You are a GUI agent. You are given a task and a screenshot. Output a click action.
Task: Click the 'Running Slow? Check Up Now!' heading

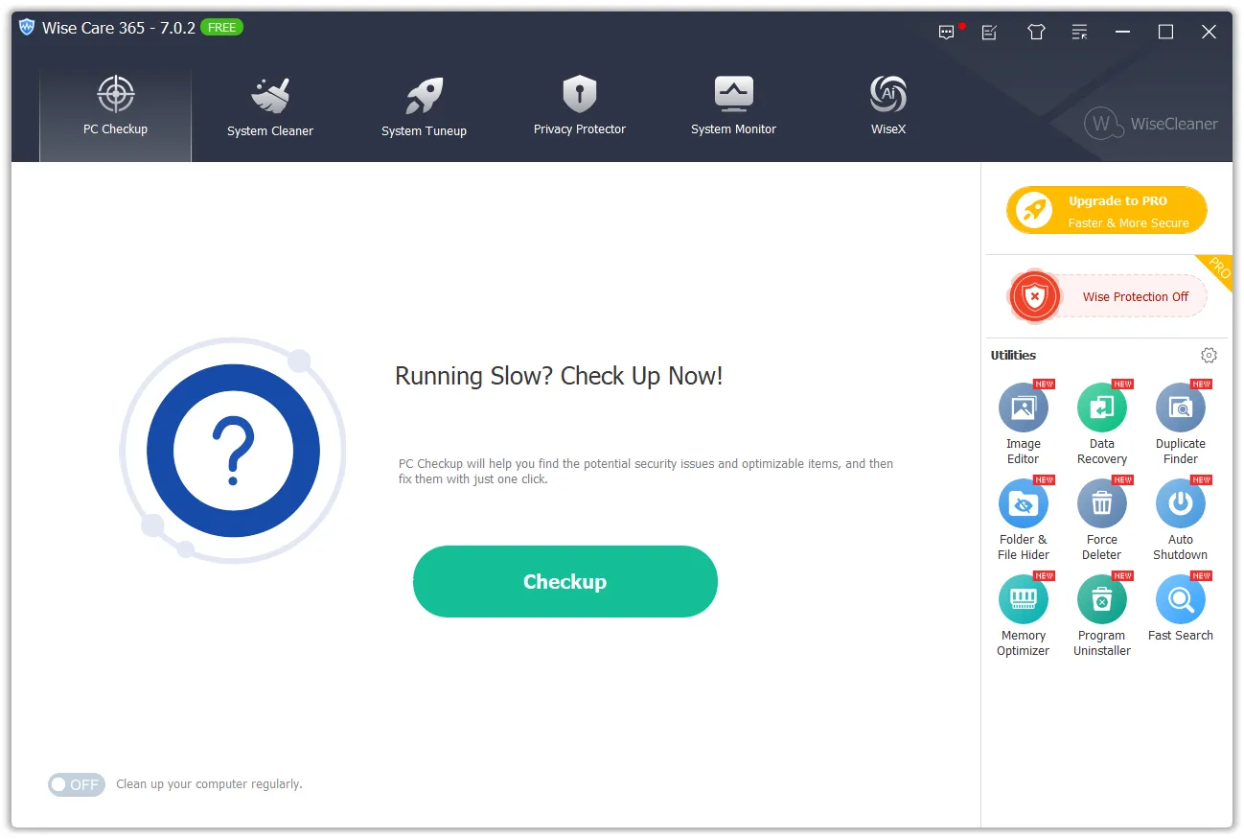[x=559, y=376]
